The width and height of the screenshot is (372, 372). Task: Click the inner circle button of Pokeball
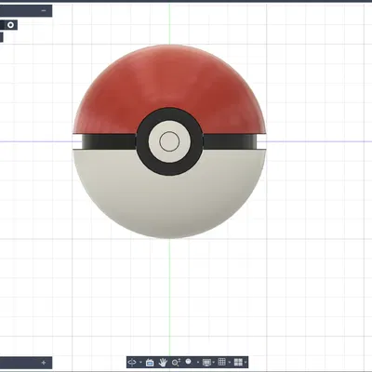pyautogui.click(x=169, y=141)
